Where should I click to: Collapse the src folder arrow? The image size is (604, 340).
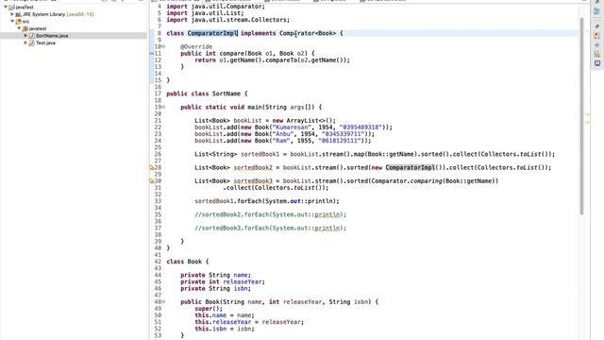(12, 21)
